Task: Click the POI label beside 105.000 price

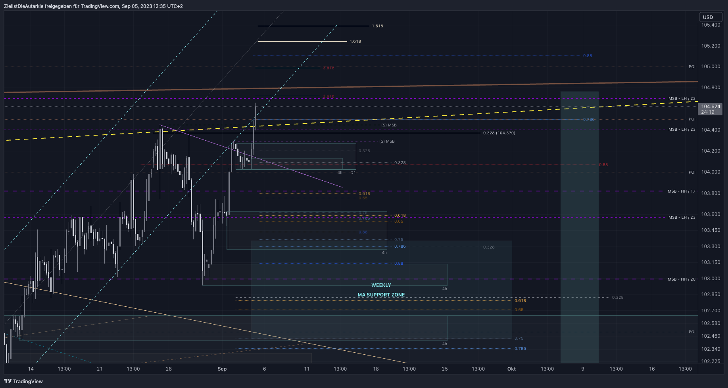Action: click(692, 67)
